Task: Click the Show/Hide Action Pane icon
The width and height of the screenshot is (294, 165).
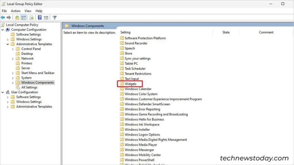Action: point(46,17)
